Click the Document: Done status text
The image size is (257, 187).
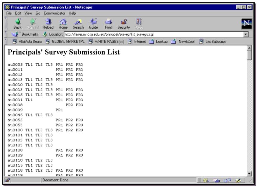[x=55, y=180]
